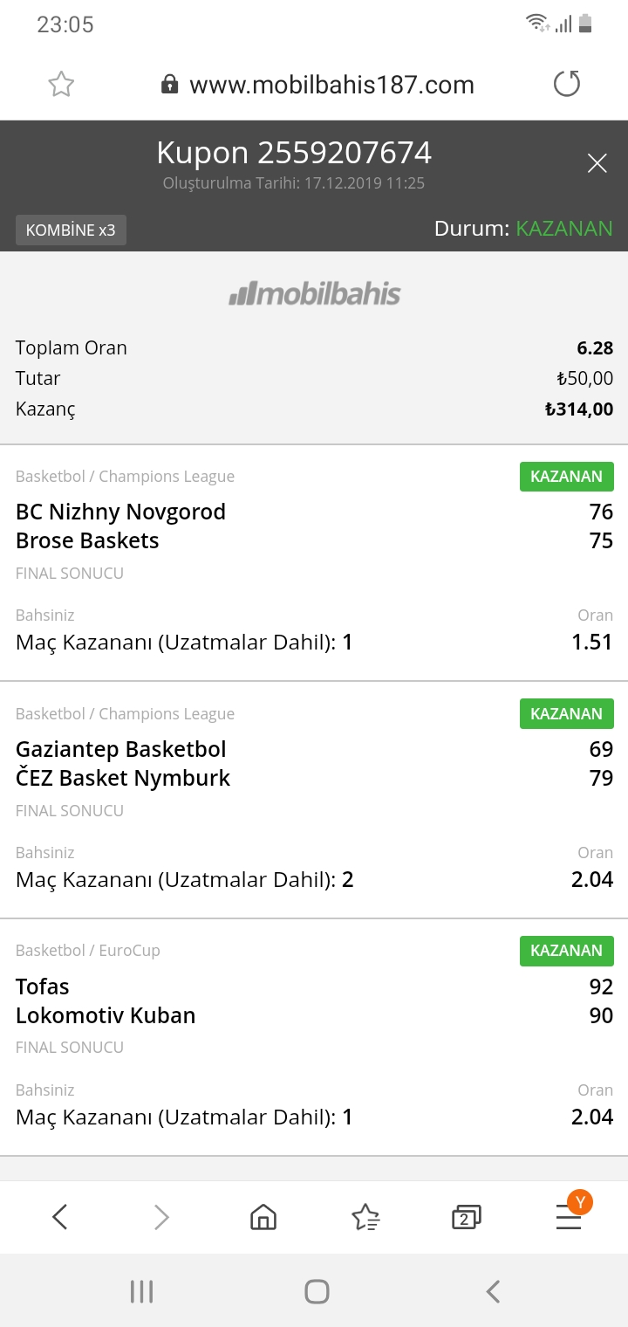
Task: Open the browser hamburger menu
Action: coord(569,1216)
